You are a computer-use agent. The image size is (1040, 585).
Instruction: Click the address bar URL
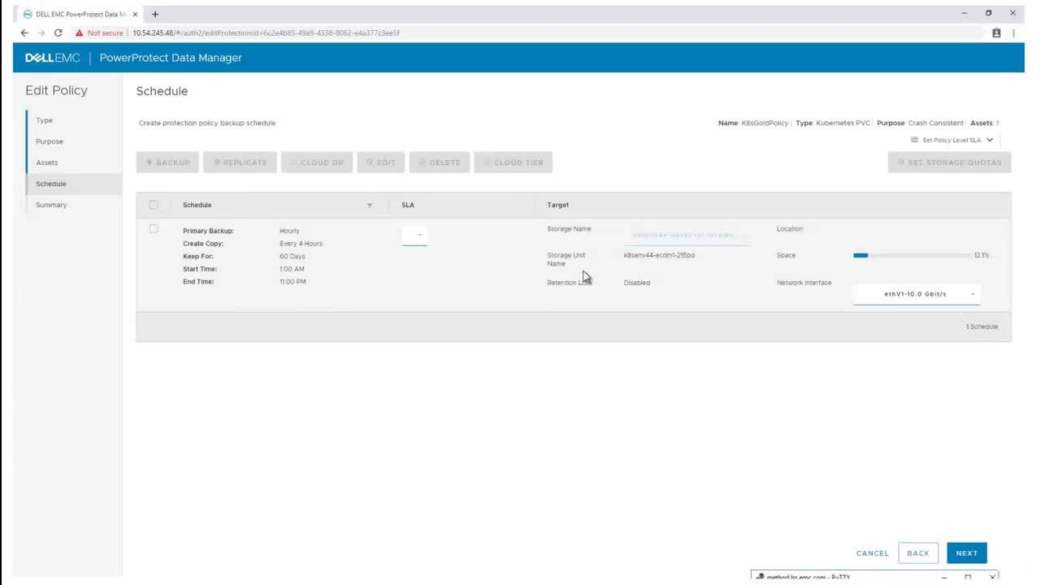click(x=266, y=33)
